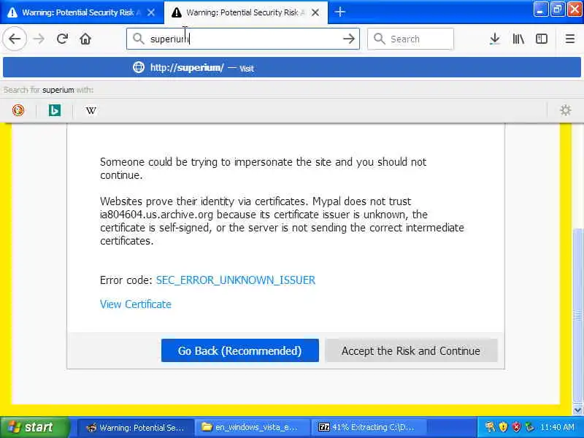The height and width of the screenshot is (438, 584).
Task: Click the globe icon in the URL suggestion
Action: [x=139, y=67]
